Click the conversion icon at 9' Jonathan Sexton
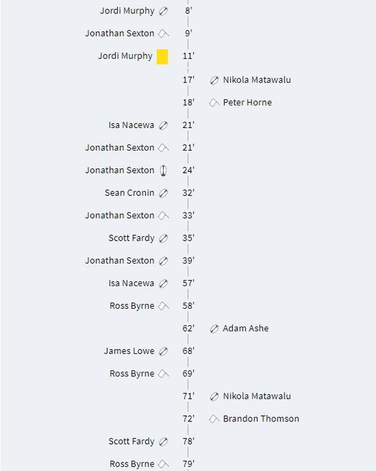 (164, 33)
